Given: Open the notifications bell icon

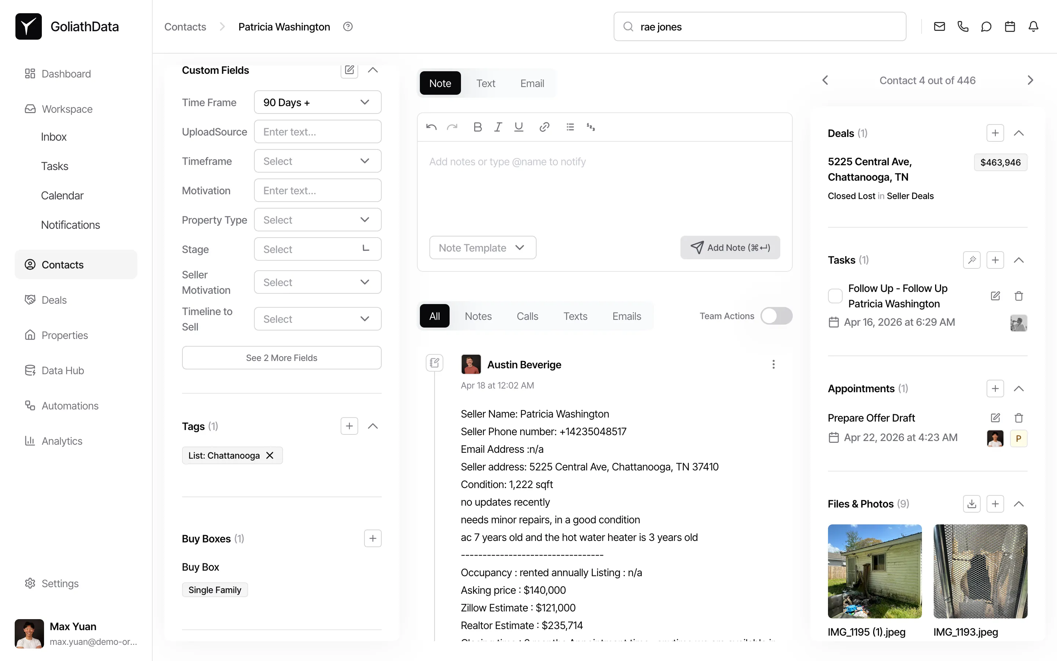Looking at the screenshot, I should coord(1034,26).
